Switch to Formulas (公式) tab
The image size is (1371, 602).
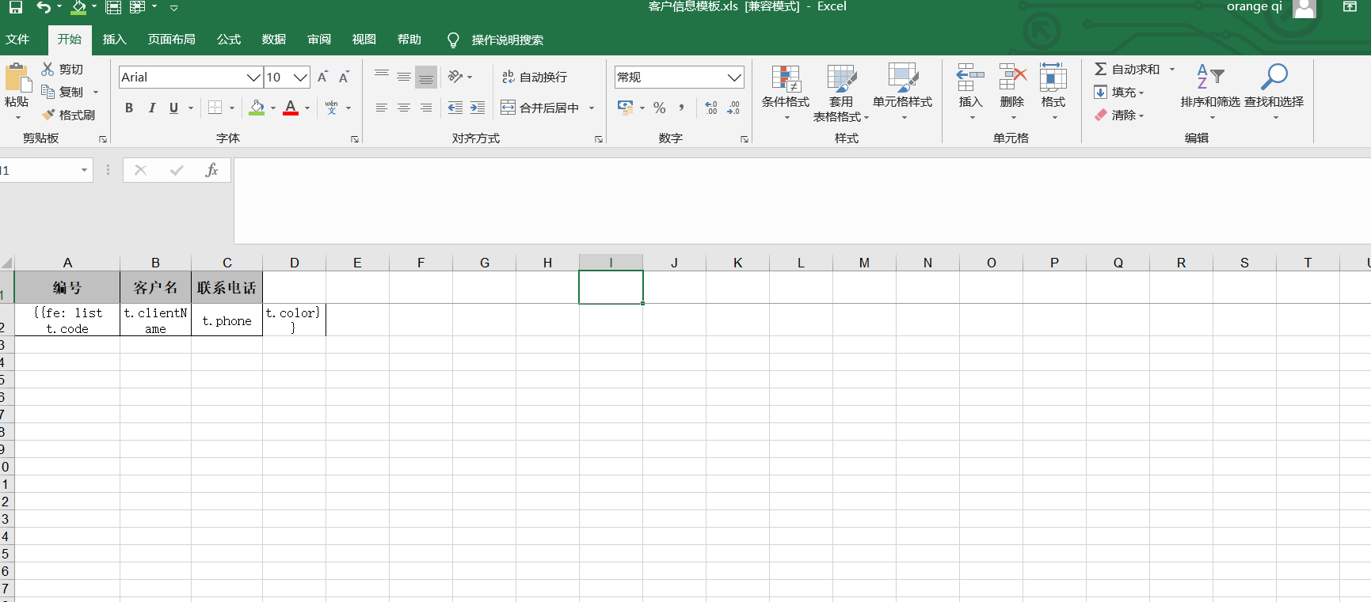pos(229,40)
